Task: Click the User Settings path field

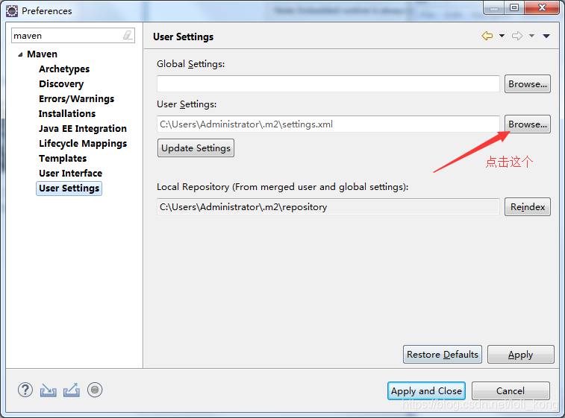Action: [x=328, y=124]
